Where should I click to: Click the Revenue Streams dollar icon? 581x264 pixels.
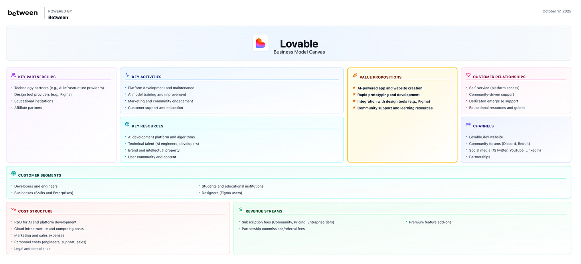tap(241, 209)
